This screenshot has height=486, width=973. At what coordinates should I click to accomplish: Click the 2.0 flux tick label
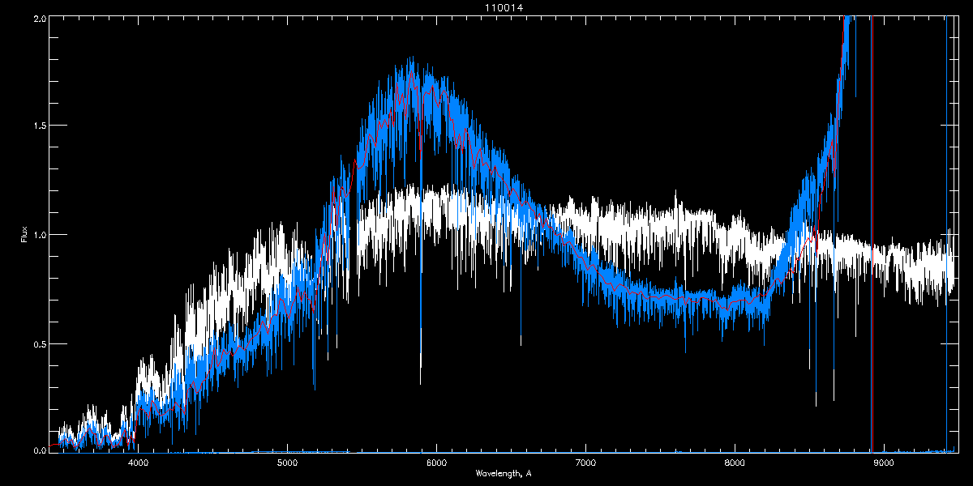[39, 18]
